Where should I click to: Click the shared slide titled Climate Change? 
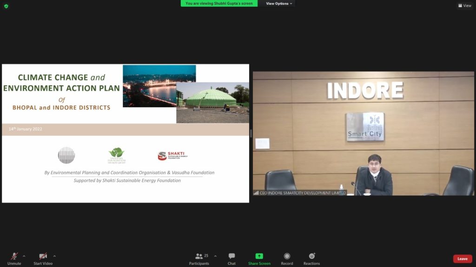[x=126, y=133]
